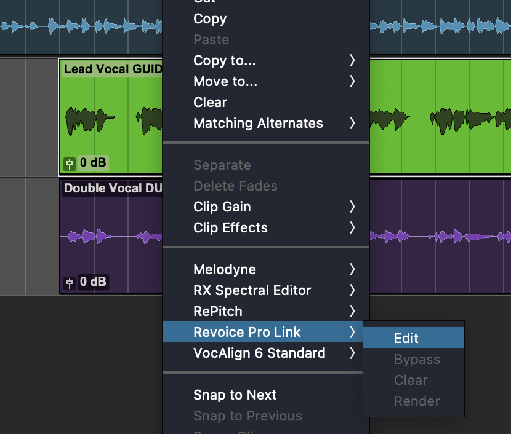Click the Double Vocal clip 0 dB gain value
Viewport: 511px width, 434px height.
(93, 282)
